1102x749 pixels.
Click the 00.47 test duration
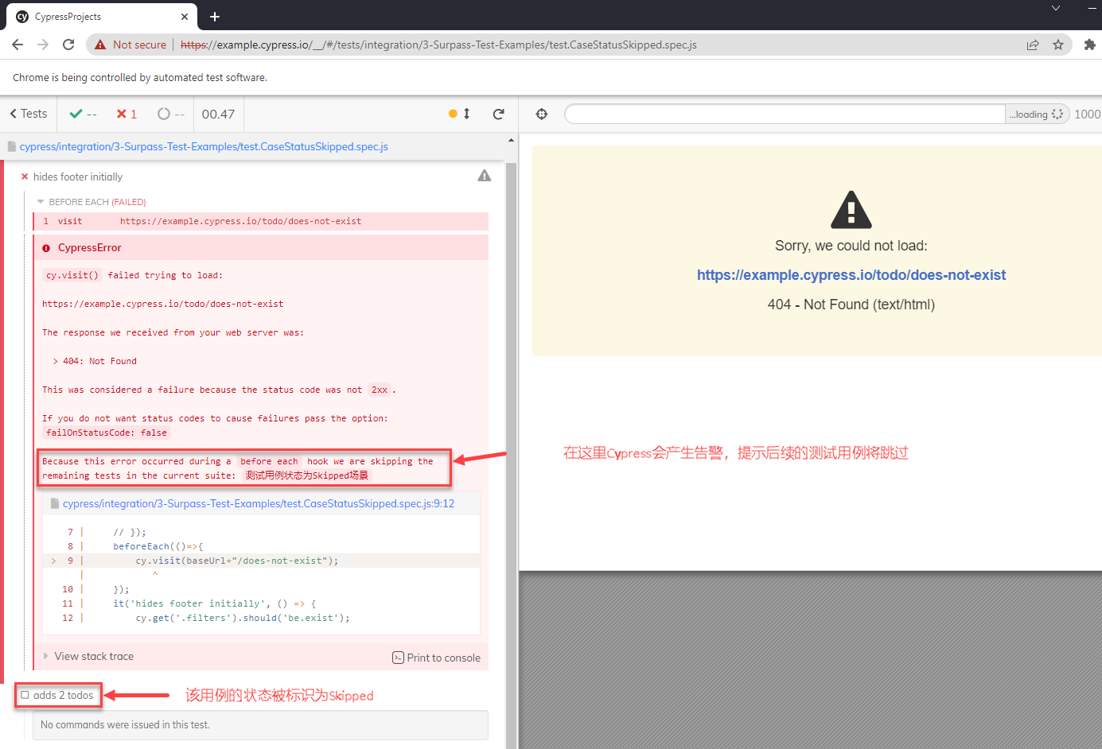218,114
